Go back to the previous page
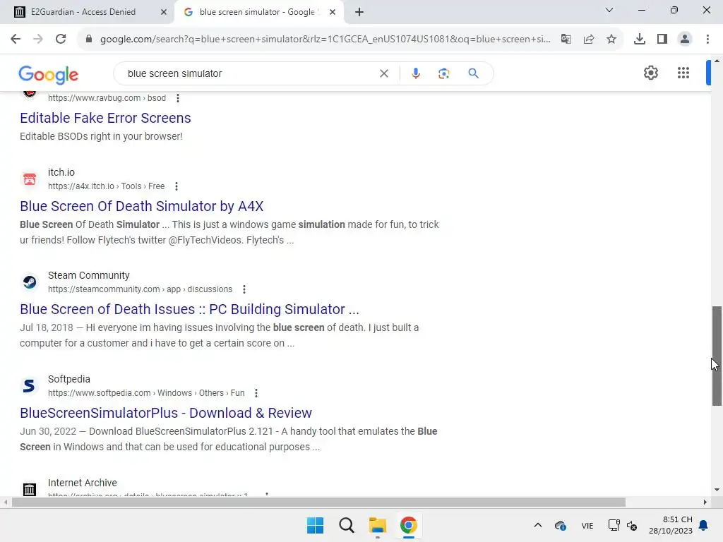 [x=16, y=40]
